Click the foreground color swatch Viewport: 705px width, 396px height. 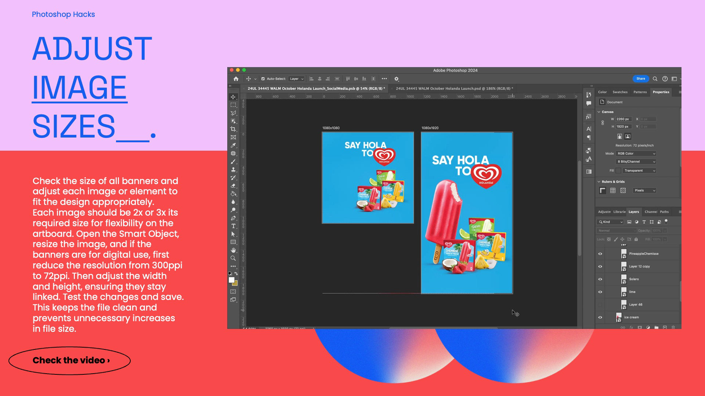(x=231, y=280)
